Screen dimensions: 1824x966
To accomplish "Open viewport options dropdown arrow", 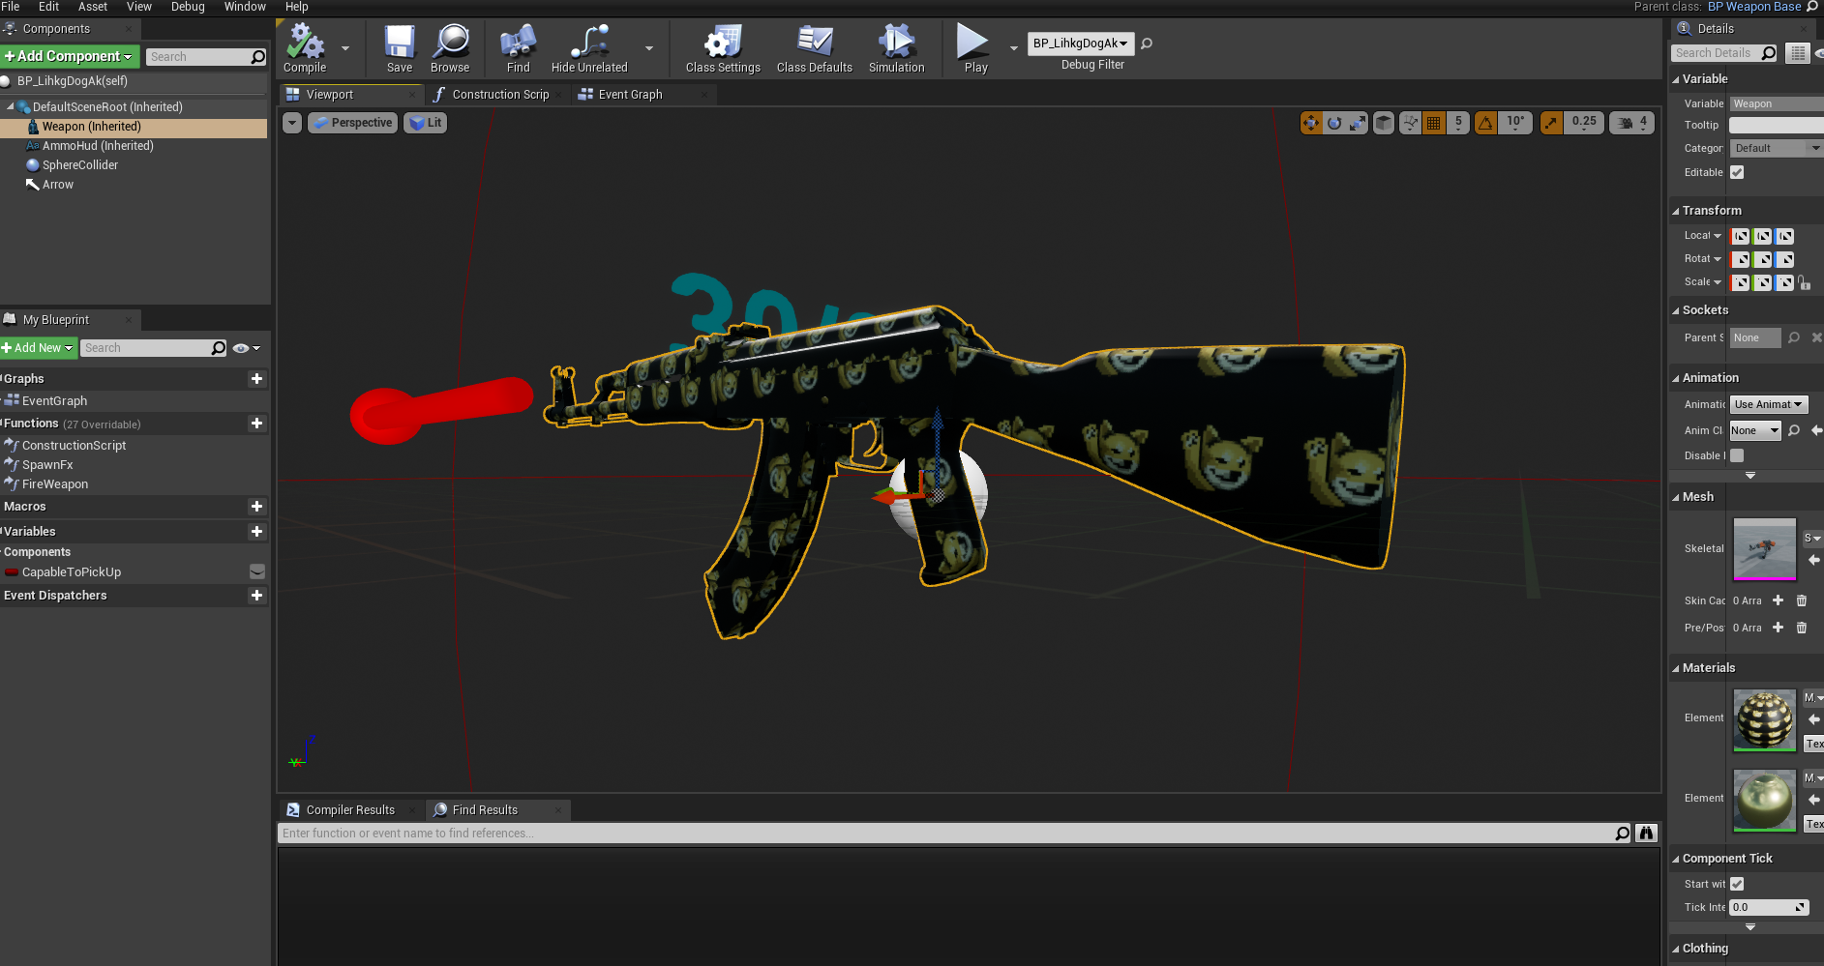I will click(292, 123).
